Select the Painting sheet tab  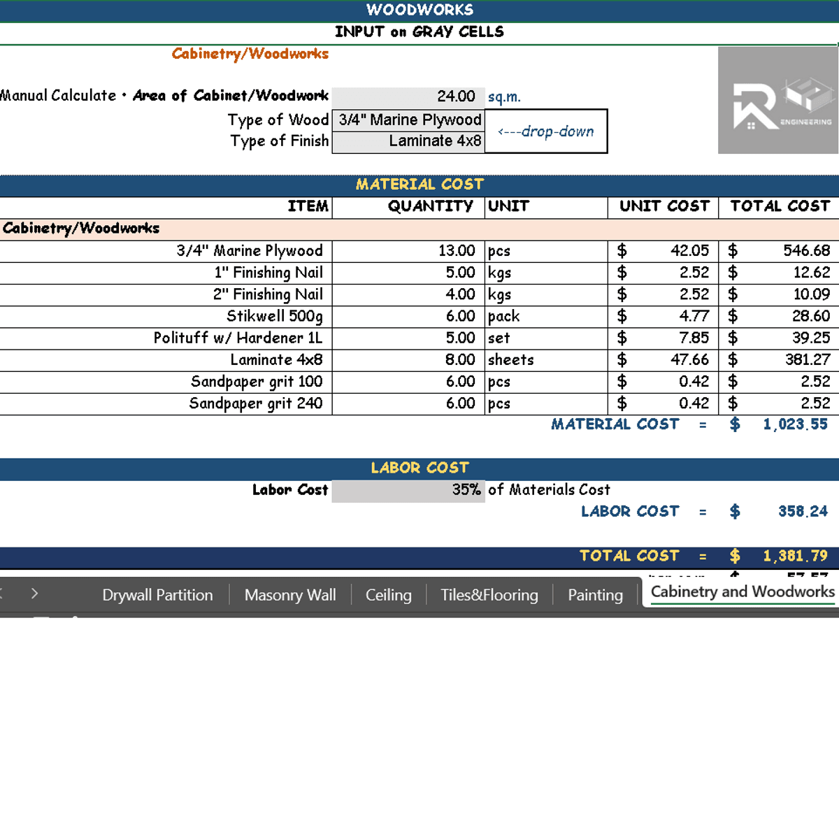tap(595, 595)
